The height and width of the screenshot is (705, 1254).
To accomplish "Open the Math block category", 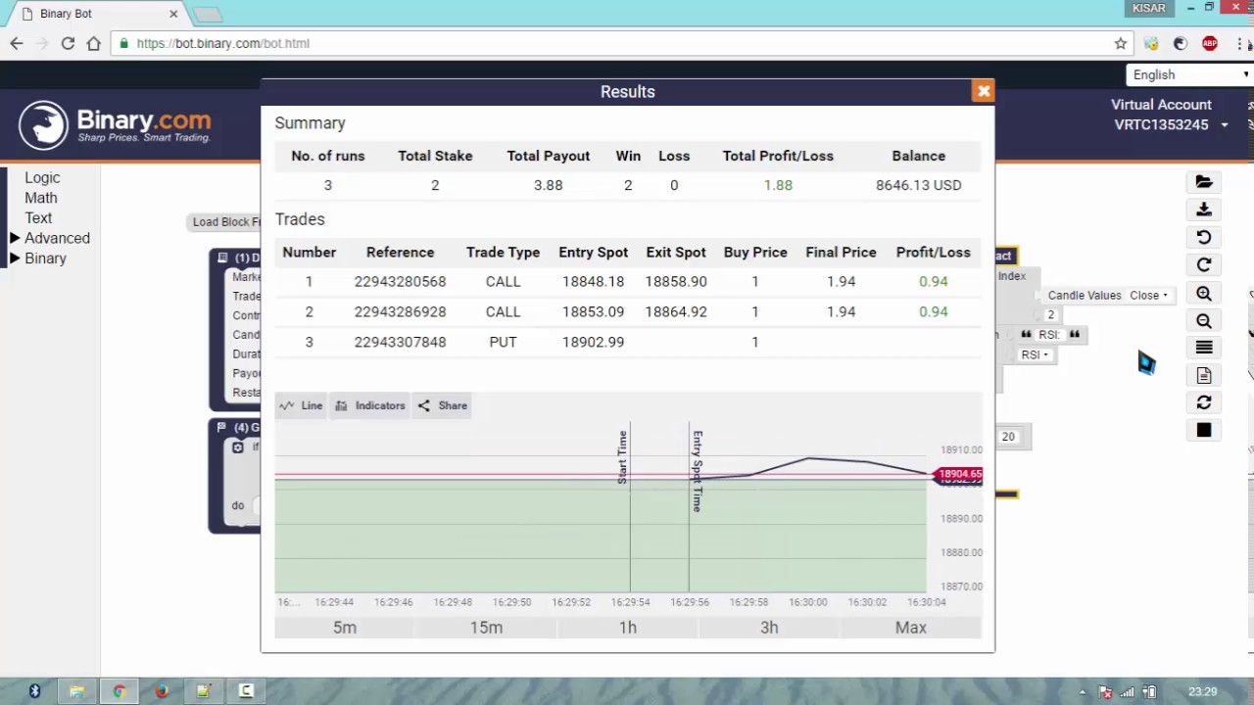I will (41, 198).
